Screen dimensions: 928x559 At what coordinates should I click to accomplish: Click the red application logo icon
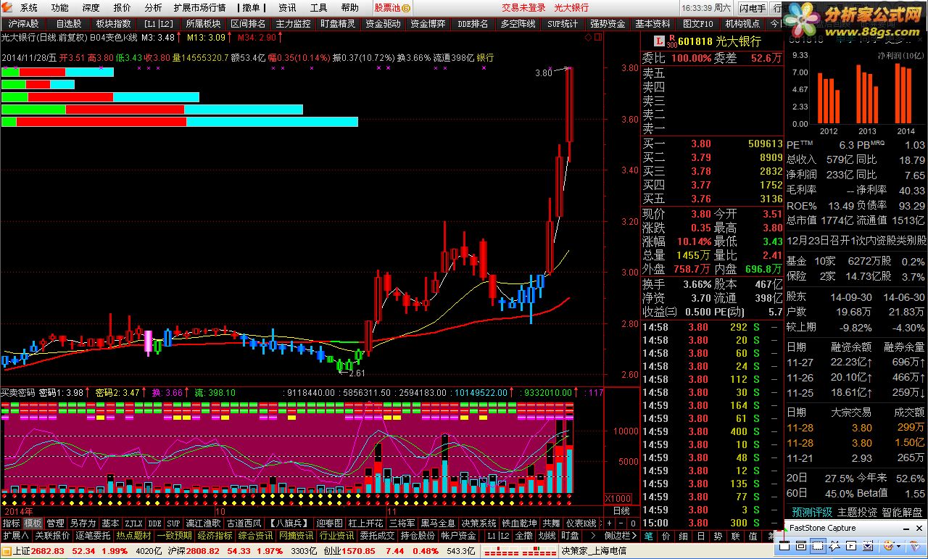[7, 7]
